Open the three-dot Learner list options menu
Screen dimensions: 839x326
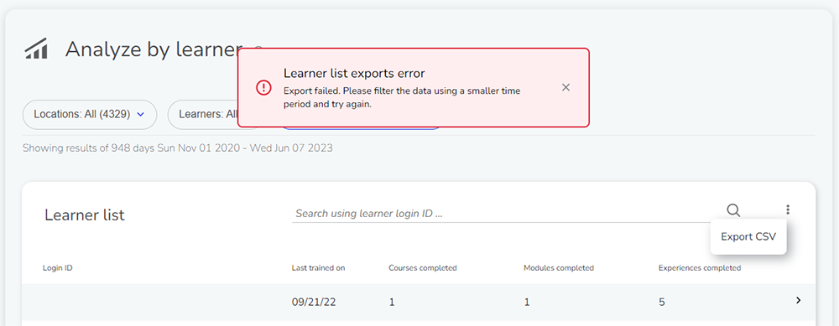click(788, 210)
